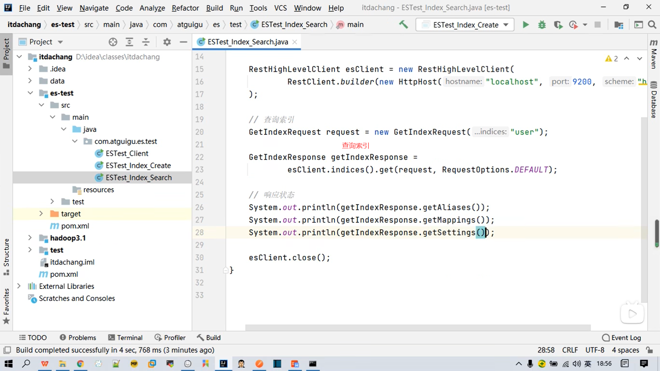Click Collapse All in Project panel

pos(146,42)
